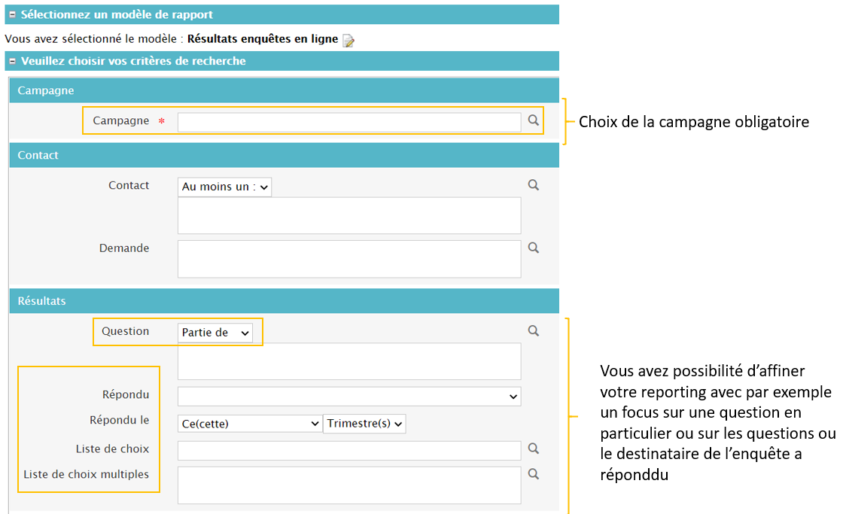Click the edit icon beside the selected report model

pyautogui.click(x=348, y=41)
